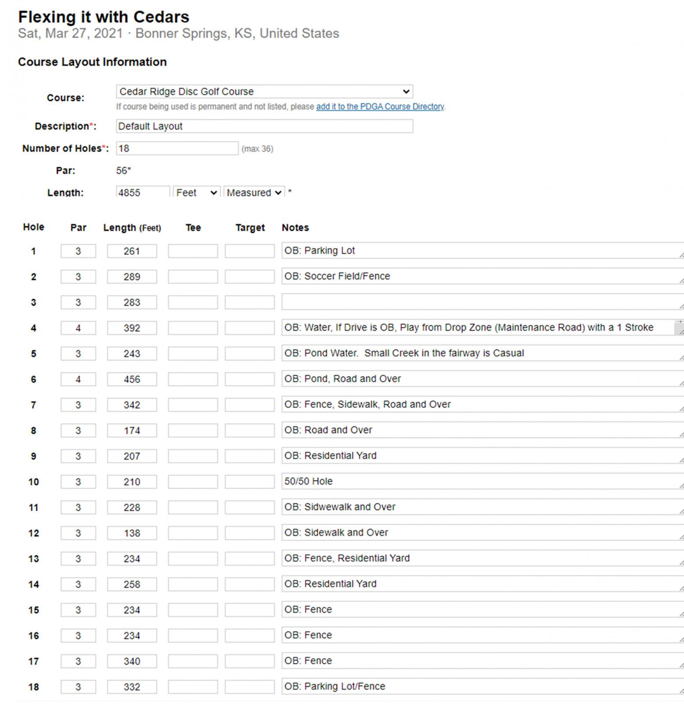The width and height of the screenshot is (684, 712).
Task: Click the Par field for hole 10
Action: pyautogui.click(x=78, y=482)
